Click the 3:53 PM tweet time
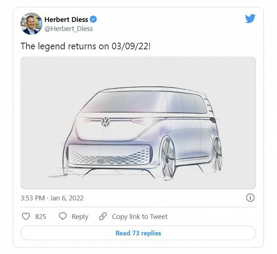The image size is (277, 254). click(33, 198)
